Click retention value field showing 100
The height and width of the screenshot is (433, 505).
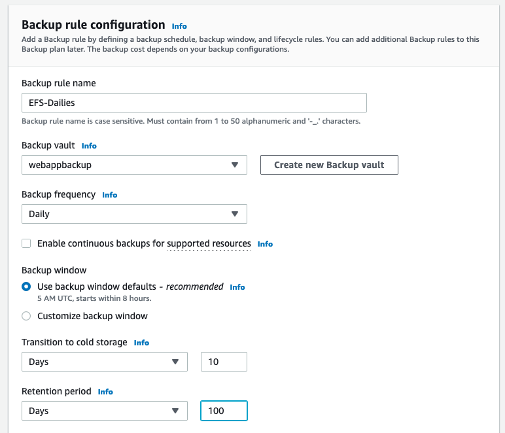click(x=224, y=411)
